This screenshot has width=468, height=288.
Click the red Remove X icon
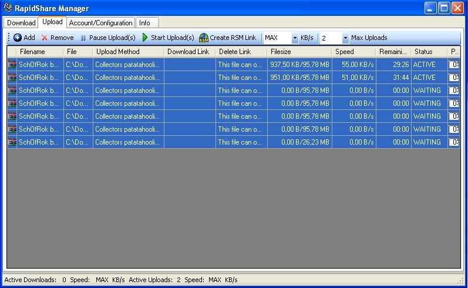[45, 38]
